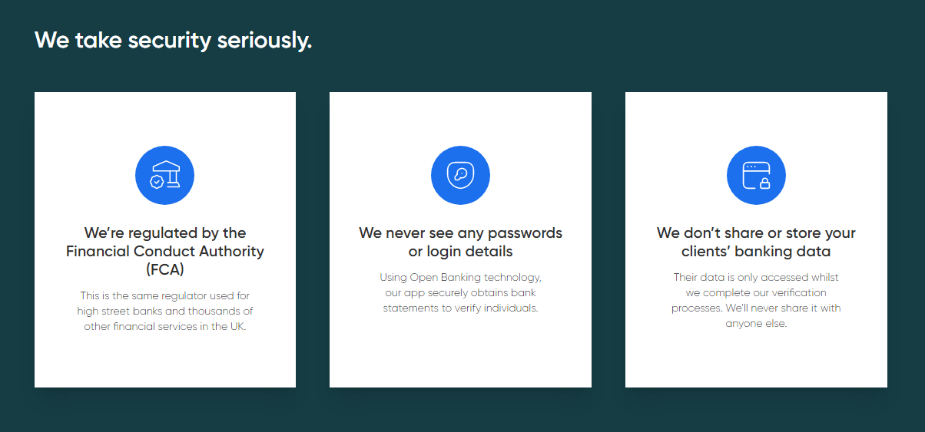This screenshot has height=432, width=925.
Task: Click "our app securely obtains bank" line
Action: click(460, 292)
